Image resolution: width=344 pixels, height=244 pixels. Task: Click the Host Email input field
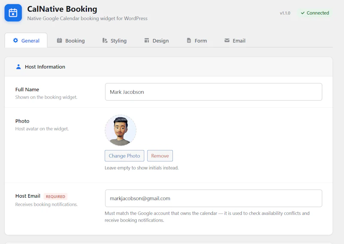[213, 198]
